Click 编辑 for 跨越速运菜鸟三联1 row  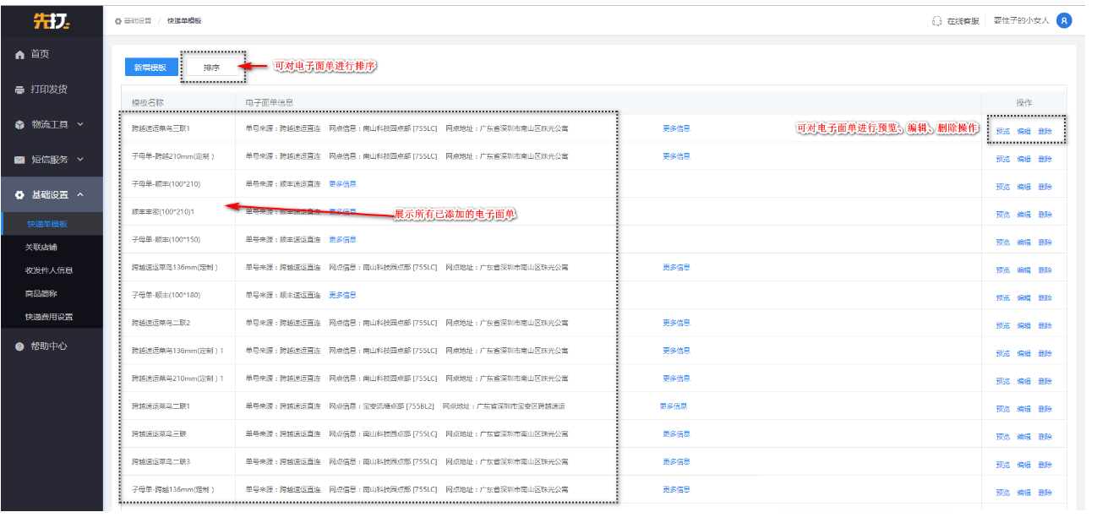coord(1023,132)
